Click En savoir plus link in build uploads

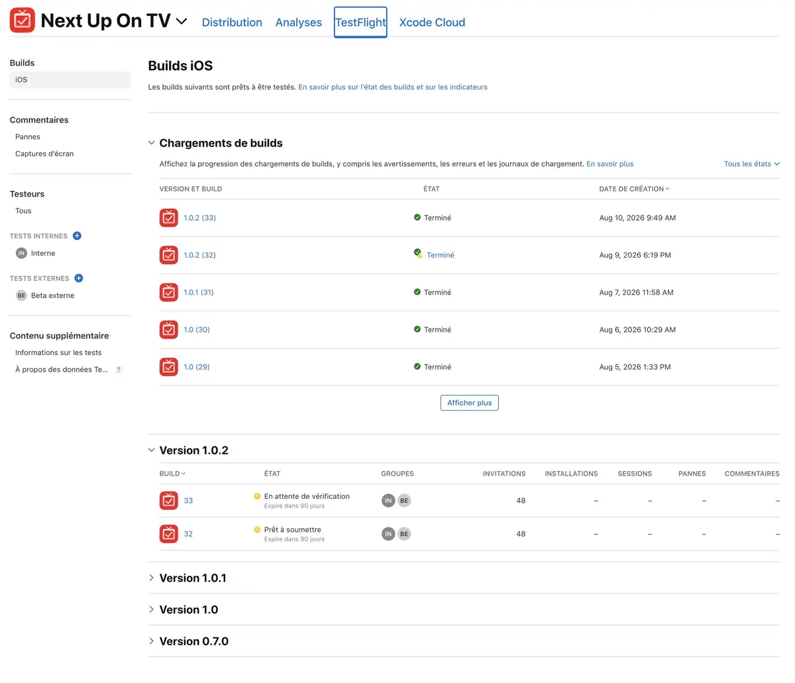(x=610, y=164)
